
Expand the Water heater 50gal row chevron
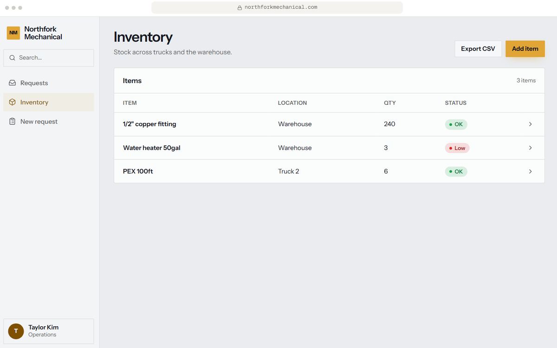(530, 148)
